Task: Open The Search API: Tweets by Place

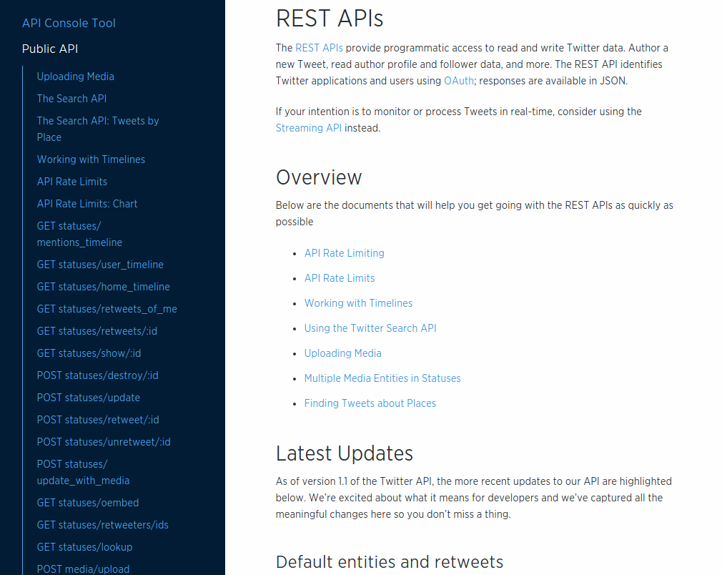Action: 98,121
